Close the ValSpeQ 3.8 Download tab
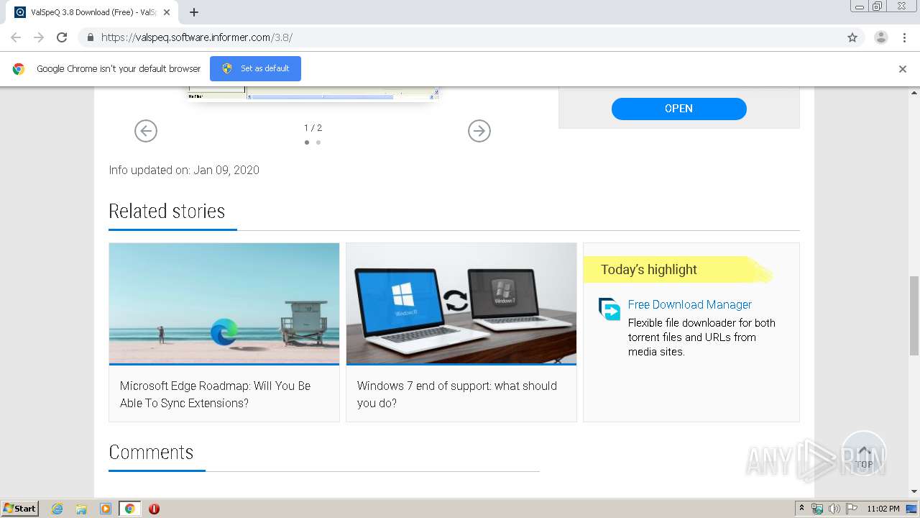Image resolution: width=920 pixels, height=518 pixels. (167, 12)
